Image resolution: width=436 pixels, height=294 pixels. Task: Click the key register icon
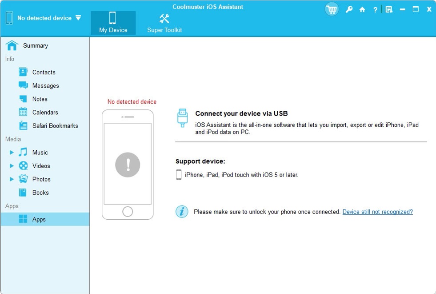click(x=349, y=9)
